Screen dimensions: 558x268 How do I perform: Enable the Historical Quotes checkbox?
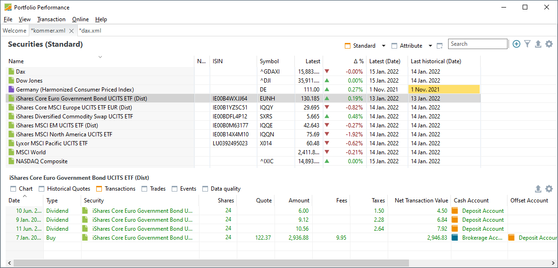[x=42, y=189]
